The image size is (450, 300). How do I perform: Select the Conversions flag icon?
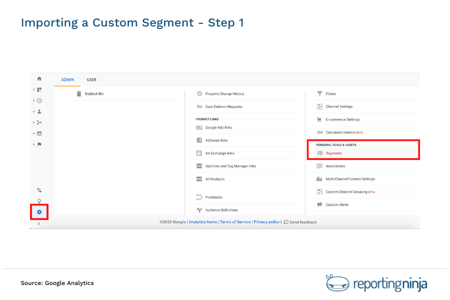pos(39,144)
